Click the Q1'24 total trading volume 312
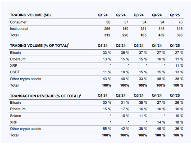Screen dimensions: 191x145 click(107, 35)
